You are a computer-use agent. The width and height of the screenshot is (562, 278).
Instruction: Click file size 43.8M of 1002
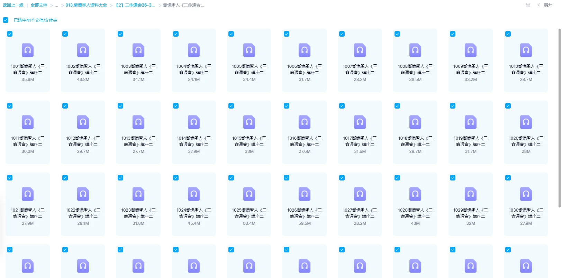point(83,80)
